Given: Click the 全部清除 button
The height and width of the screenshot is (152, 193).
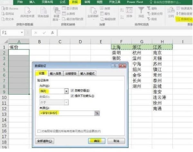Looking at the screenshot, I should 45,141.
